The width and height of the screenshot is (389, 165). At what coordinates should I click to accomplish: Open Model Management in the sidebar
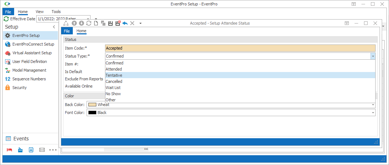30,70
